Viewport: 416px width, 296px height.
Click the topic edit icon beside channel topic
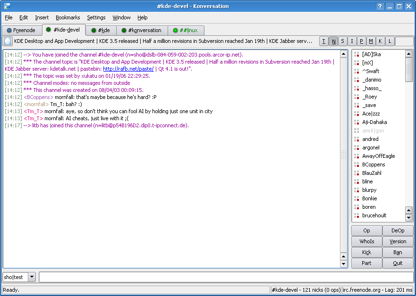[x=8, y=41]
